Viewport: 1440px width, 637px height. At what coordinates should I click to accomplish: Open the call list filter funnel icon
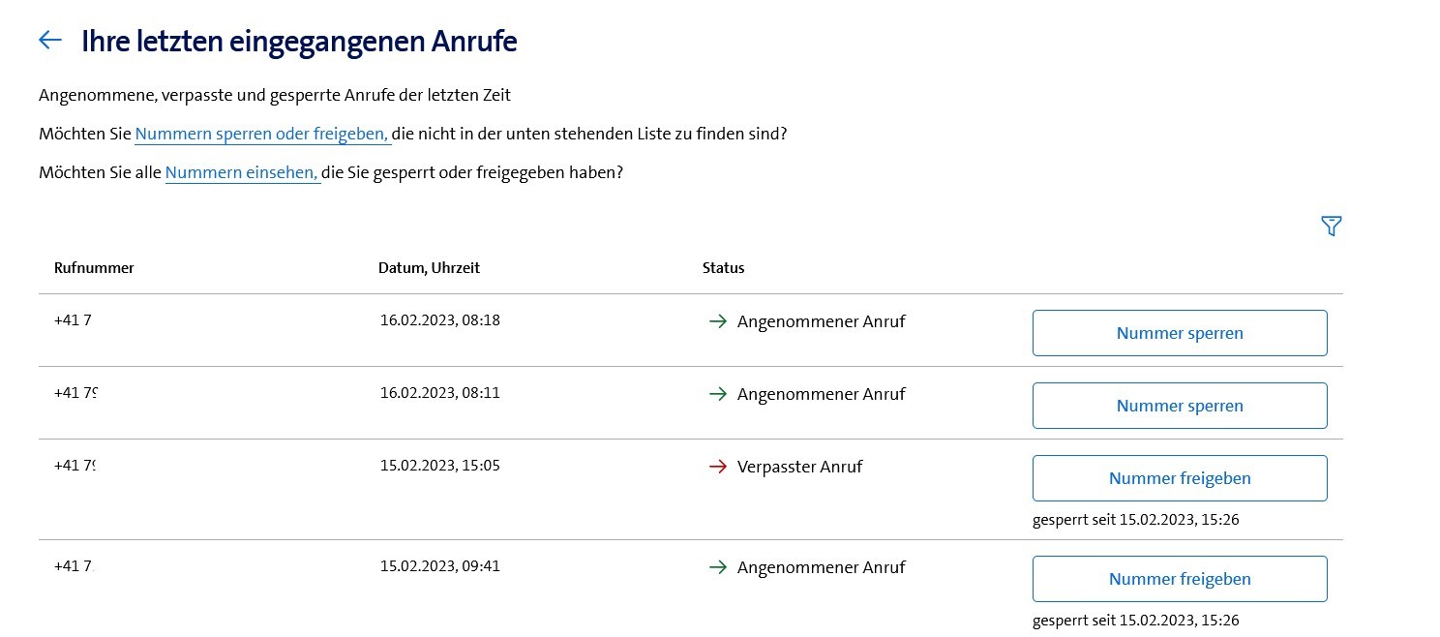coord(1331,226)
